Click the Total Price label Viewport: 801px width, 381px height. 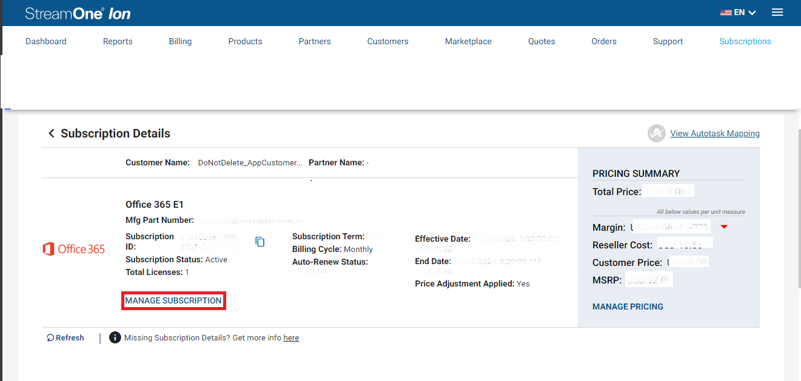click(617, 191)
